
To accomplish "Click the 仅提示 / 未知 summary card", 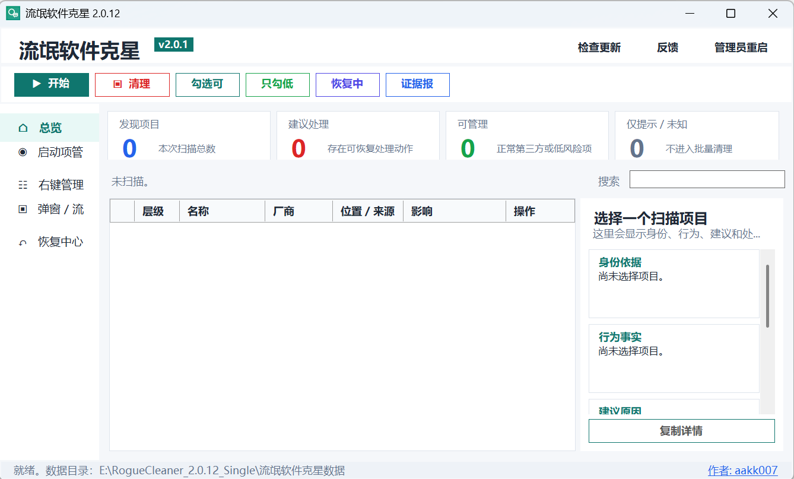I will tap(697, 135).
